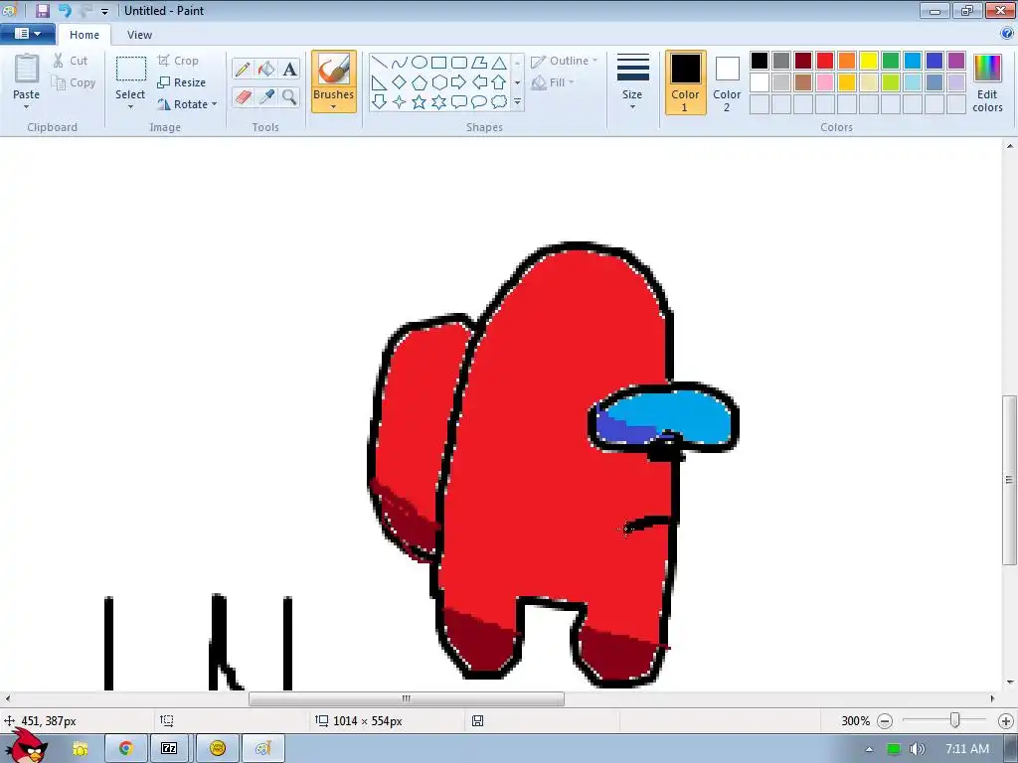Pick the Oval shape
The image size is (1018, 763).
(x=420, y=63)
